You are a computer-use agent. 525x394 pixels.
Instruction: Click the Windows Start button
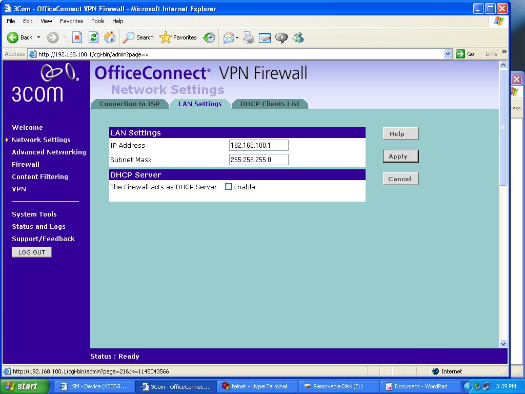25,386
